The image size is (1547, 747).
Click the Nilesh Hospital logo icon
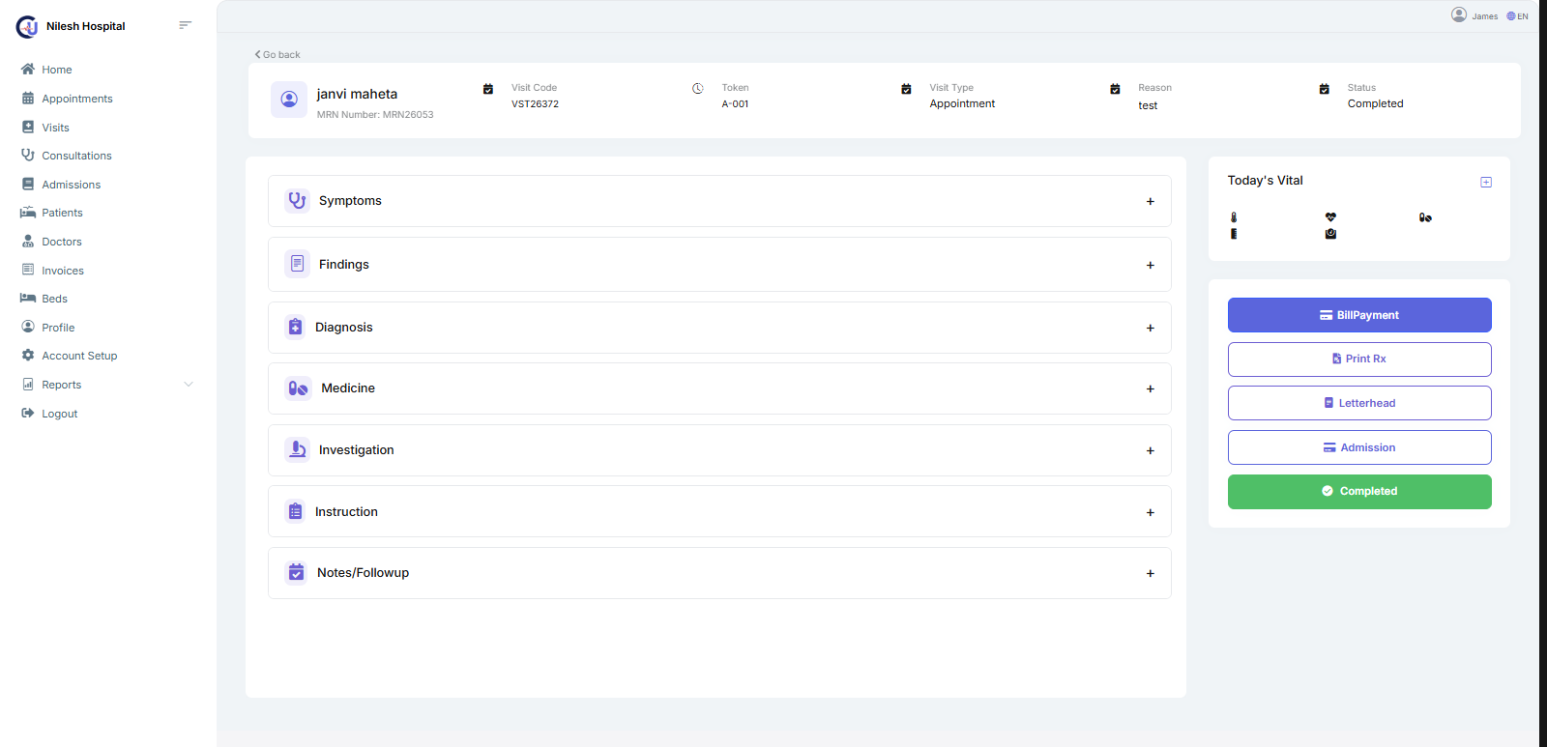pyautogui.click(x=27, y=26)
